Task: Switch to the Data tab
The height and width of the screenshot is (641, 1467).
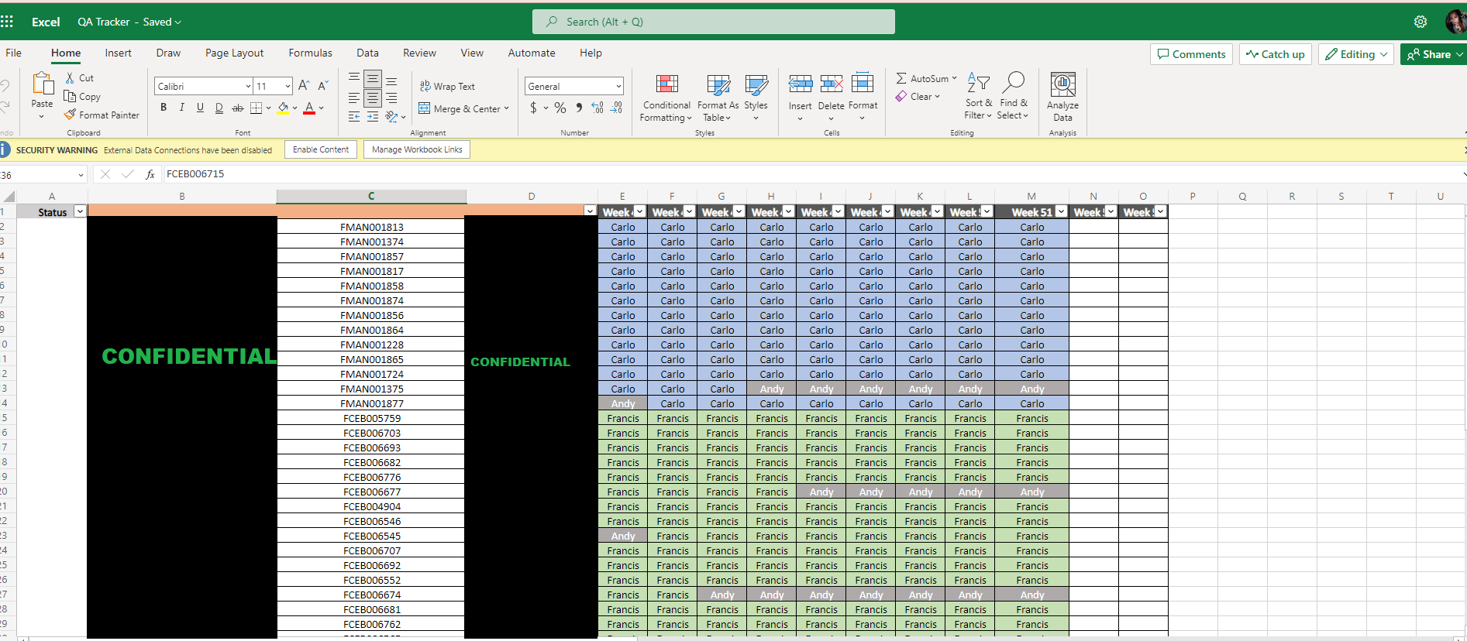Action: [367, 53]
